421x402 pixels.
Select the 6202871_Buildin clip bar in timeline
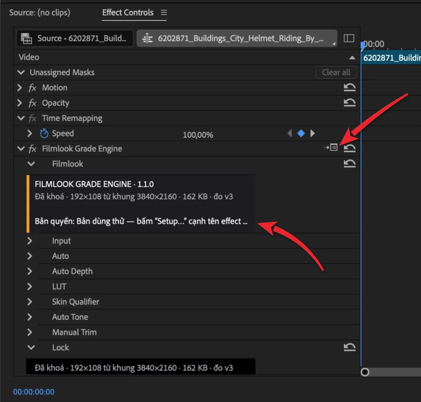click(391, 58)
